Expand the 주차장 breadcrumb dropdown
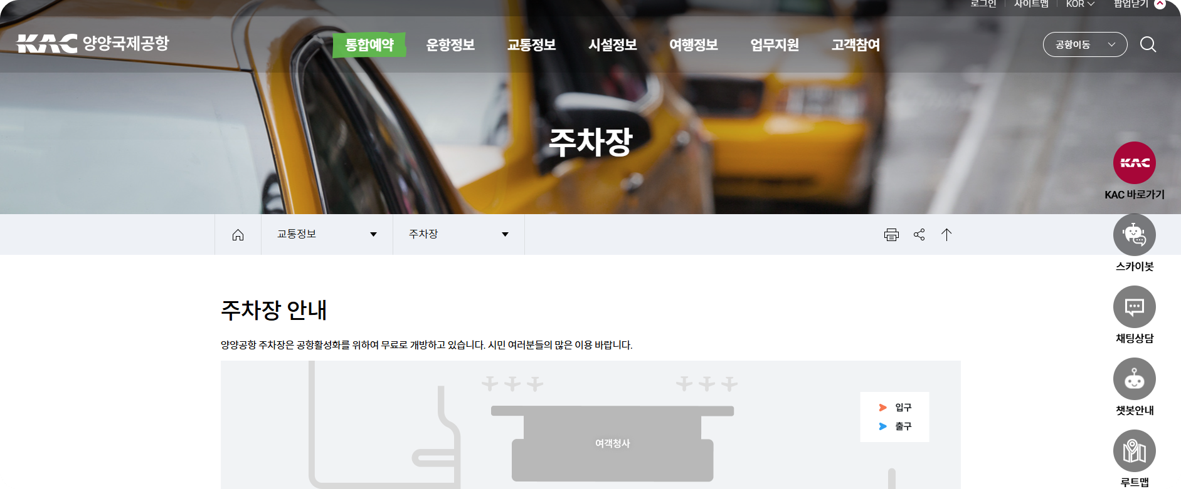Image resolution: width=1181 pixels, height=489 pixels. click(458, 234)
